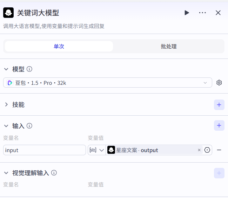Switch to the 批处理 tab

point(168,46)
